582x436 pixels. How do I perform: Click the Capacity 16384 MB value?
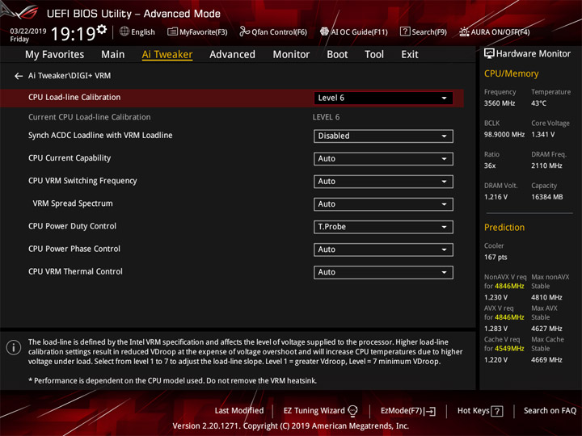tap(546, 197)
